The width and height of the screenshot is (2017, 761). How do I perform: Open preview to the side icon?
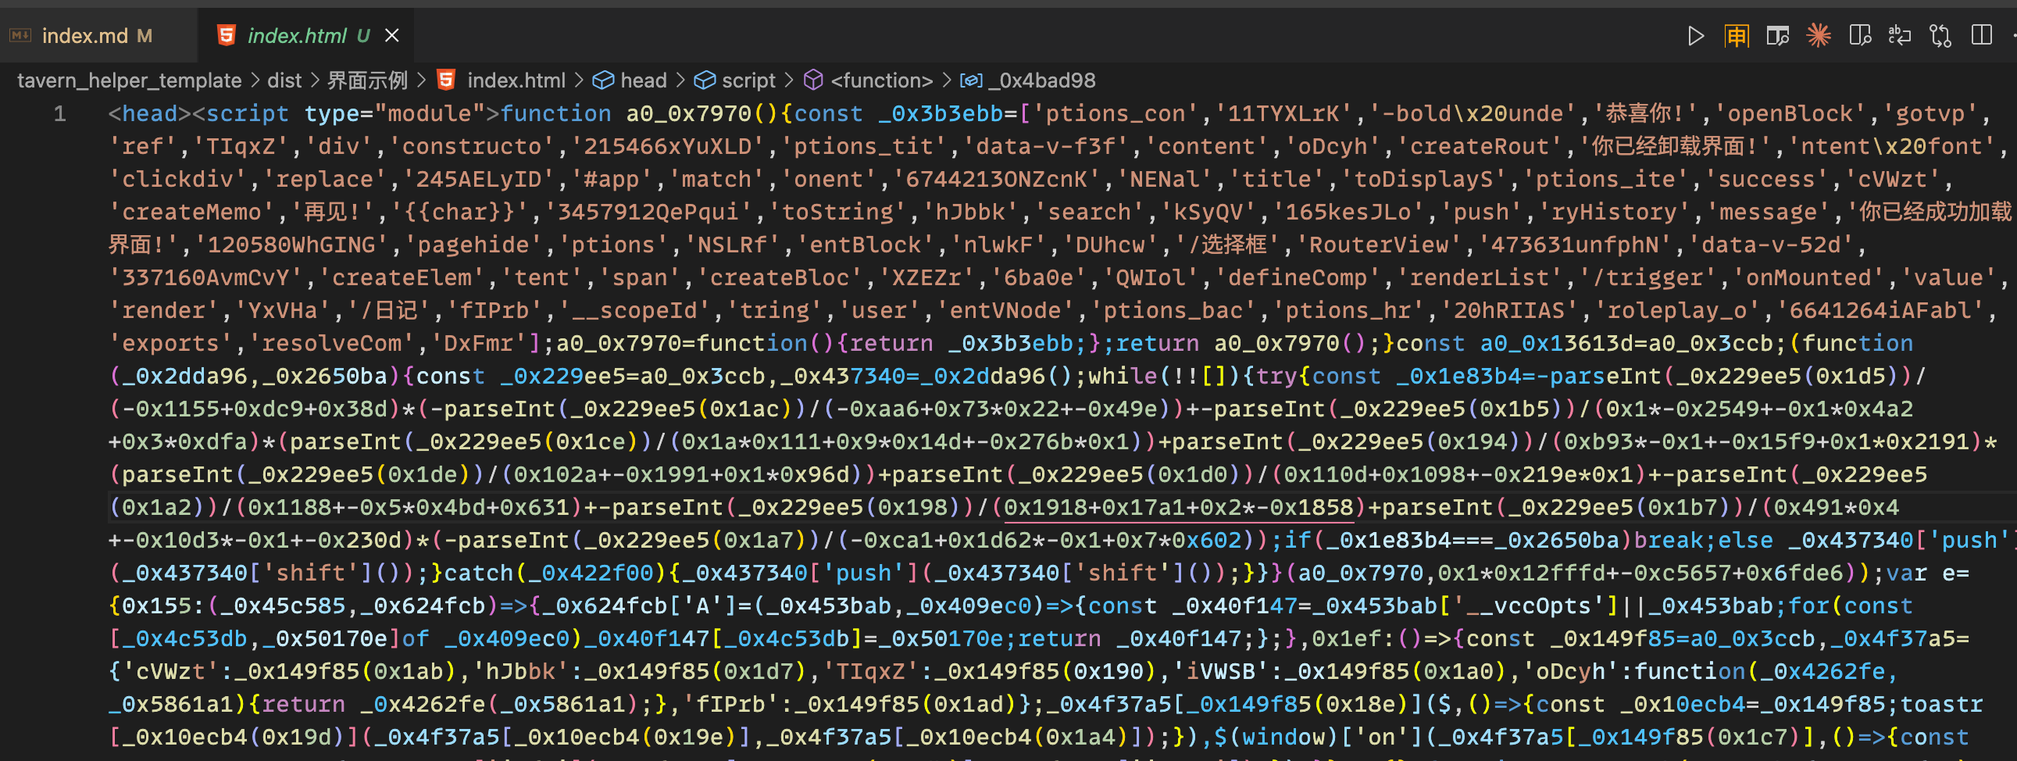pyautogui.click(x=1860, y=36)
